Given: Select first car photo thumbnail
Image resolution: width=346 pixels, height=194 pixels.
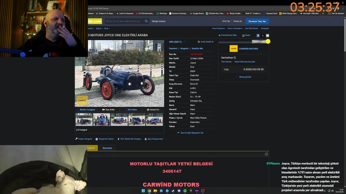Looking at the screenshot, I should pos(84,119).
